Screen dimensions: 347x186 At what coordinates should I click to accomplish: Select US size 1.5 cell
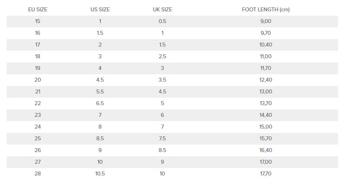pos(100,33)
